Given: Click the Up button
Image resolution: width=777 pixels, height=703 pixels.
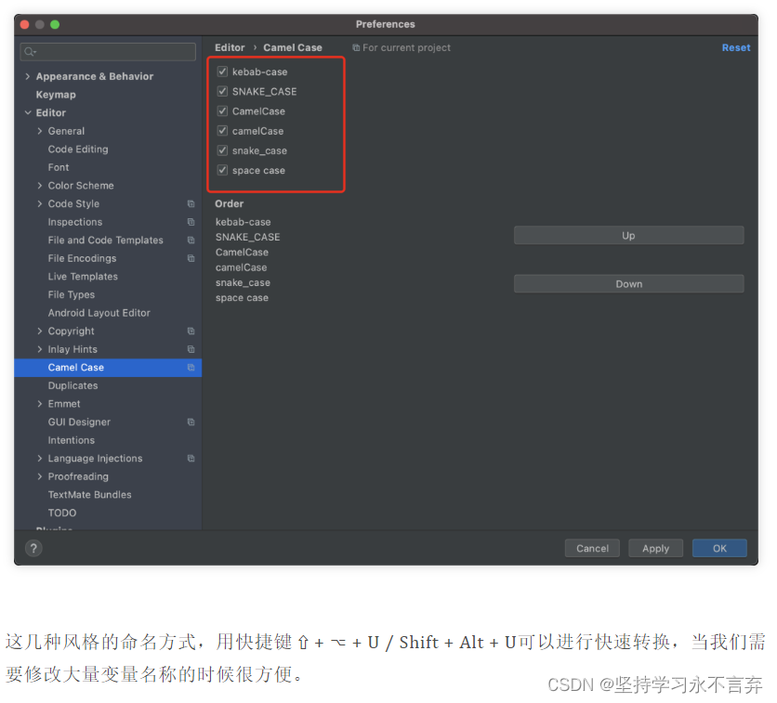Looking at the screenshot, I should [629, 236].
